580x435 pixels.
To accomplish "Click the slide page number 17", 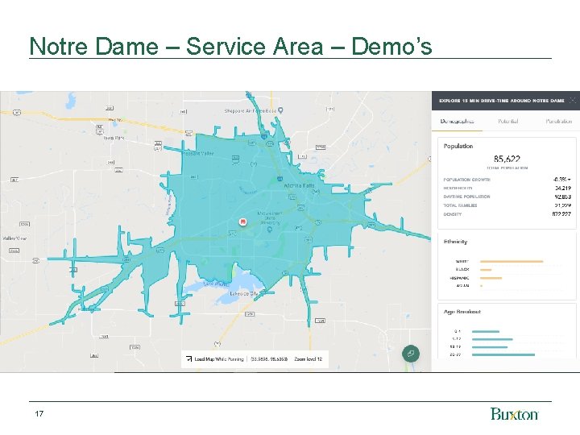I will pos(39,413).
